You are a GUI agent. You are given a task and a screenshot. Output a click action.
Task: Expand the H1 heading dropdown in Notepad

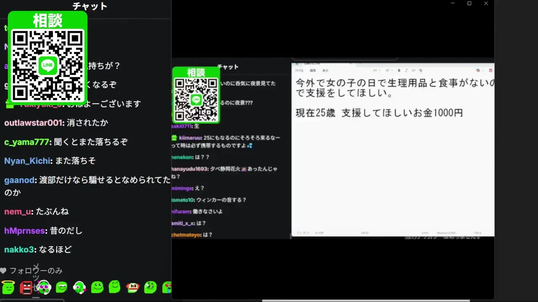click(377, 70)
